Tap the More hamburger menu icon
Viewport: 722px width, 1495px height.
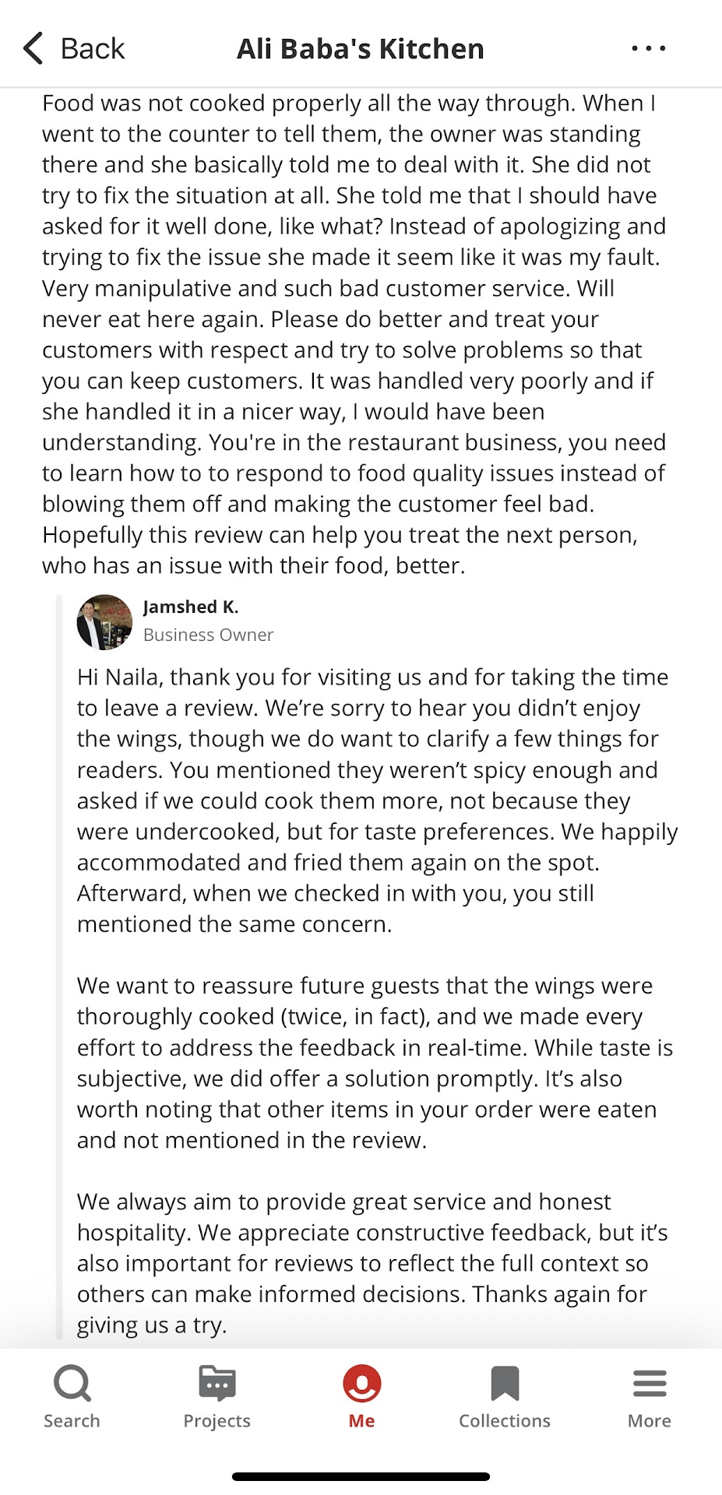coord(650,1384)
